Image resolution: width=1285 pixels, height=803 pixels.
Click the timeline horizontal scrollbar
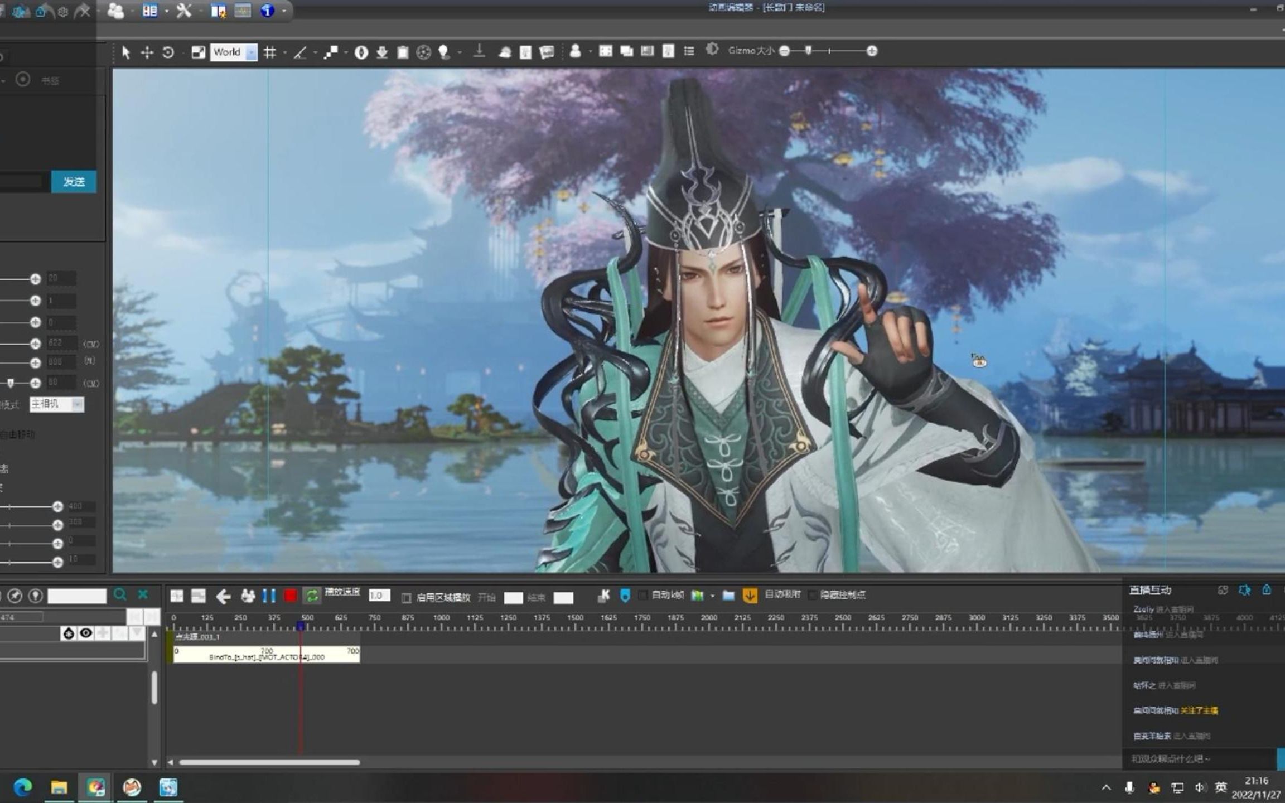tap(269, 762)
